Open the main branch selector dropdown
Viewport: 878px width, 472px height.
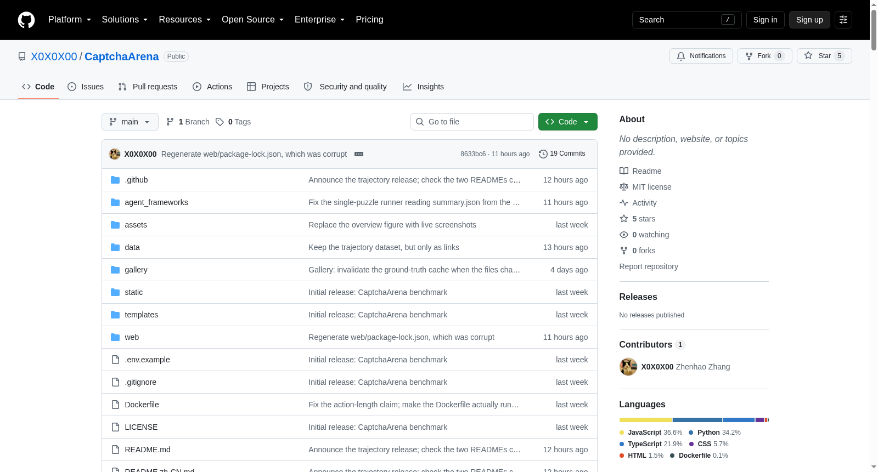pyautogui.click(x=130, y=122)
